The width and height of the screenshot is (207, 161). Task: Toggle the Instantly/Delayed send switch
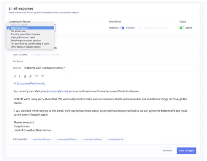122,28
